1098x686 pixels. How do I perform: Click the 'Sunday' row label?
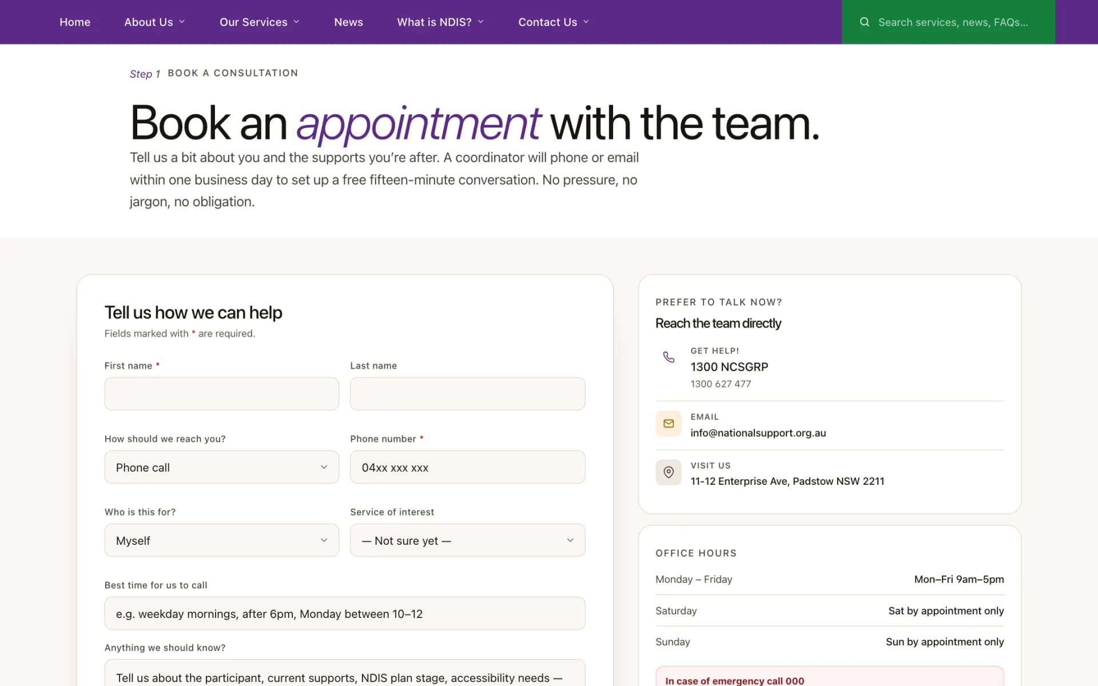tap(673, 641)
